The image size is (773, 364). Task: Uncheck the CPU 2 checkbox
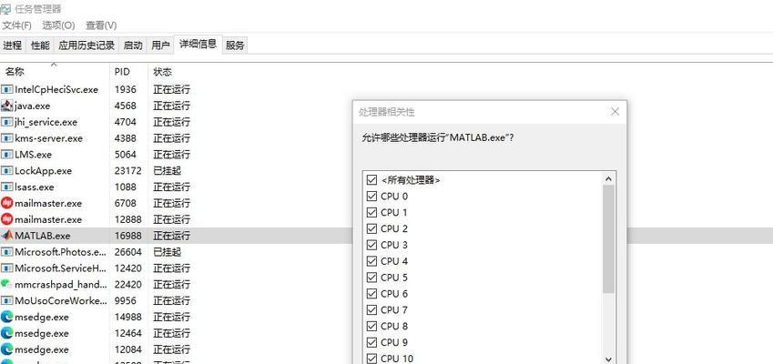tap(371, 228)
